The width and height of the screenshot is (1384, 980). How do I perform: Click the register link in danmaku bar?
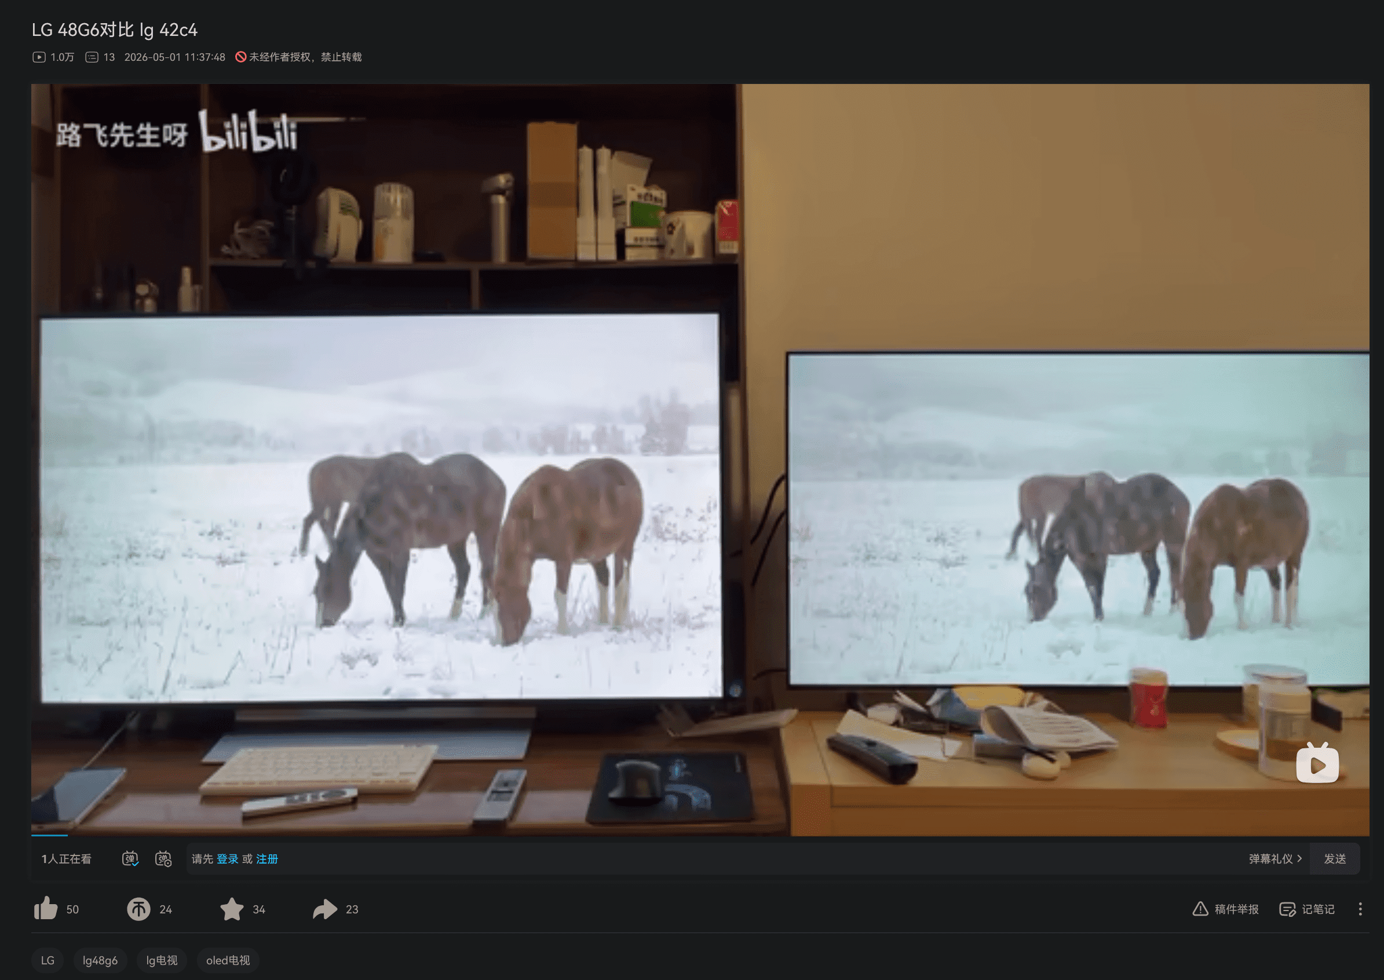[267, 859]
